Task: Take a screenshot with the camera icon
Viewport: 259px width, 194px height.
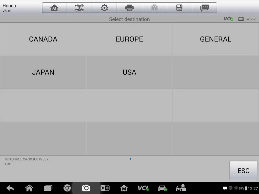Action: pyautogui.click(x=86, y=188)
